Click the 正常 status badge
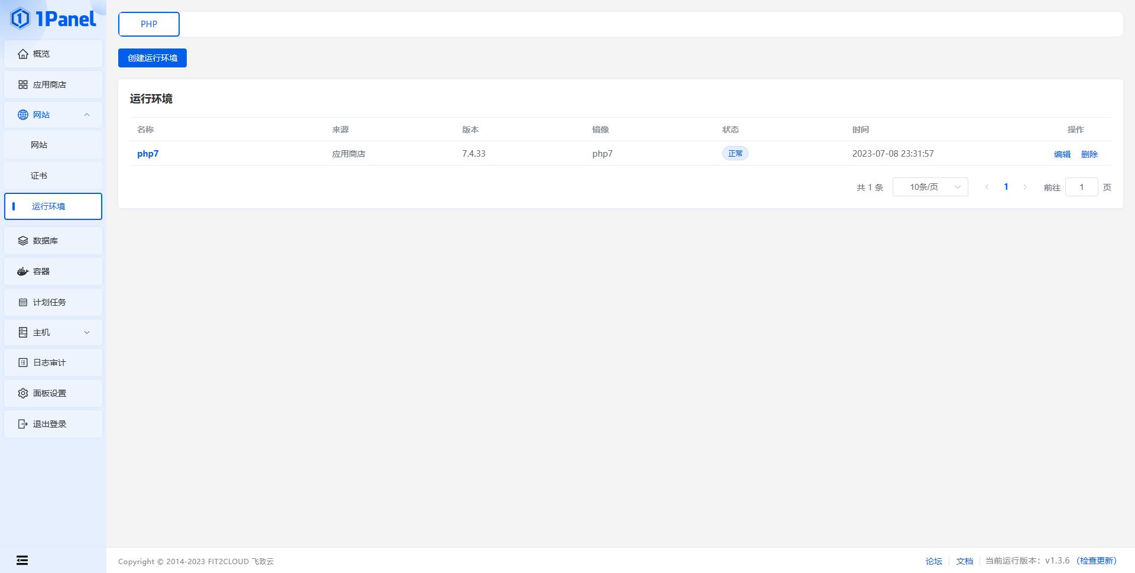The height and width of the screenshot is (573, 1135). [735, 153]
